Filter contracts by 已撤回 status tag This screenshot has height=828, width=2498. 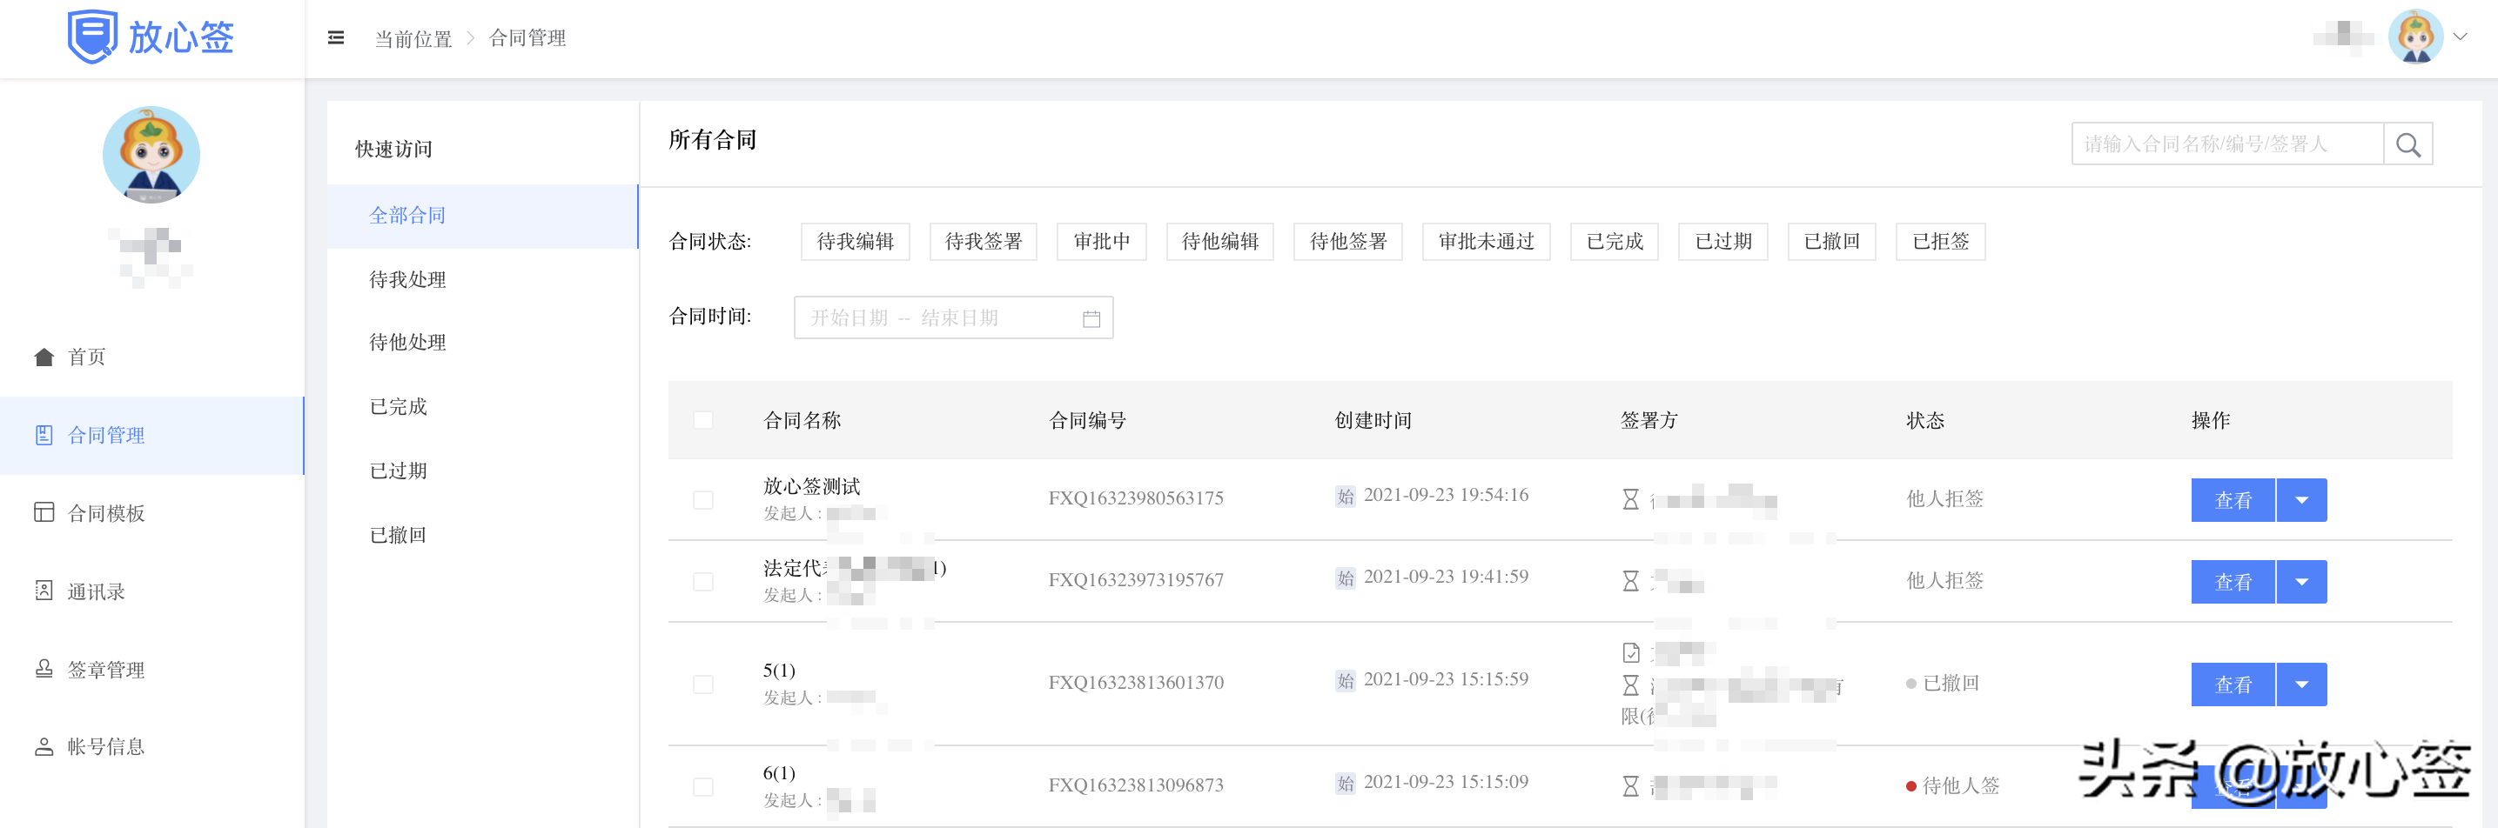point(1830,242)
